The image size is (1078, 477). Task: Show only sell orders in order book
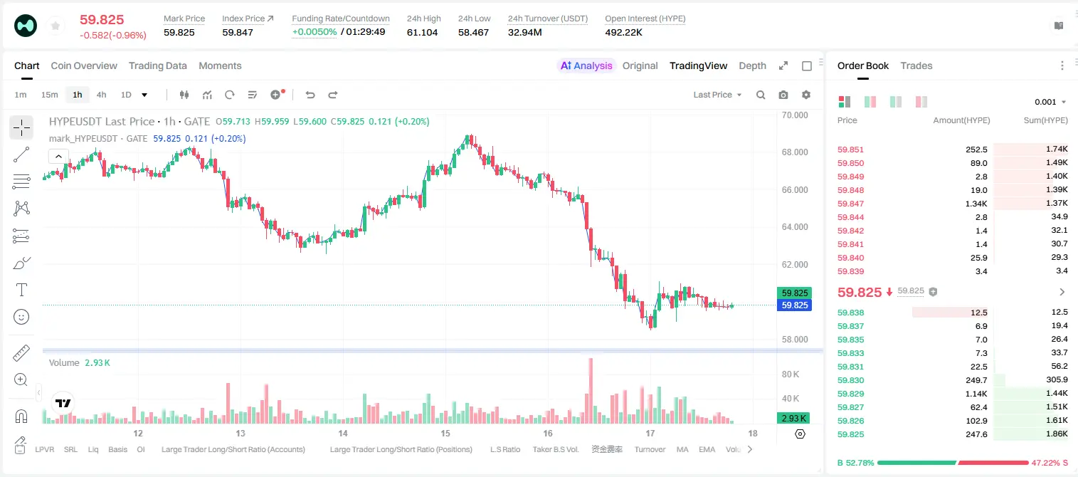(x=921, y=102)
